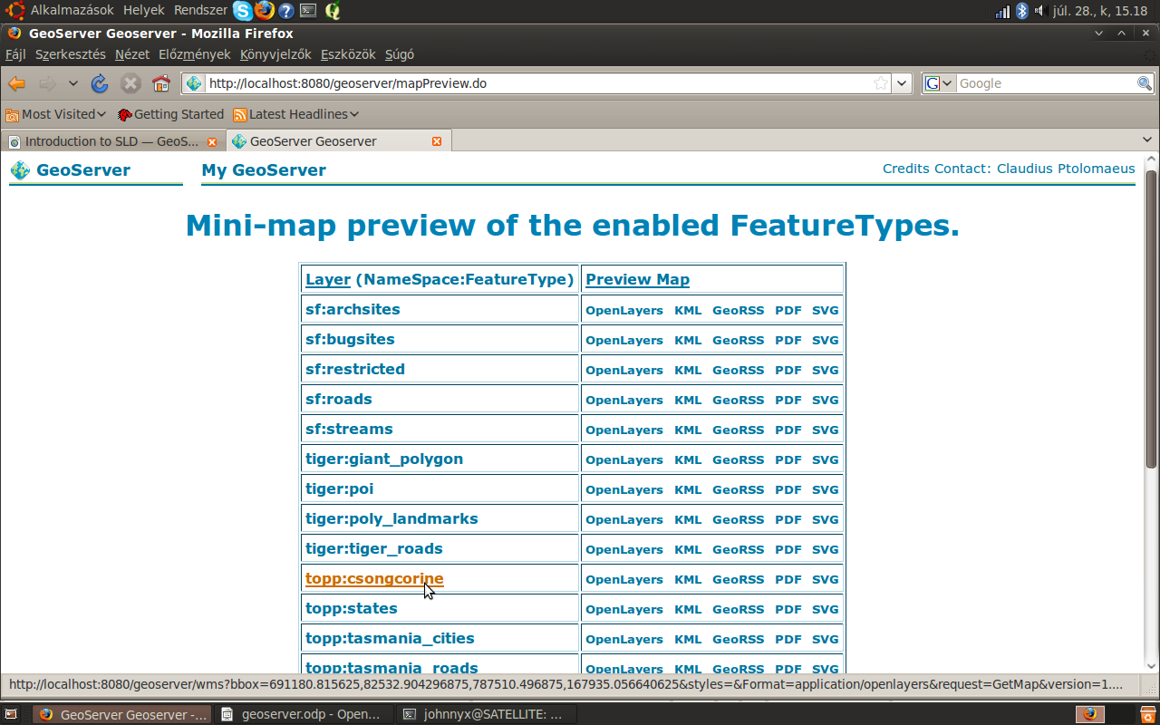This screenshot has width=1160, height=725.
Task: Open the Most Visited bookmarks folder
Action: (56, 114)
